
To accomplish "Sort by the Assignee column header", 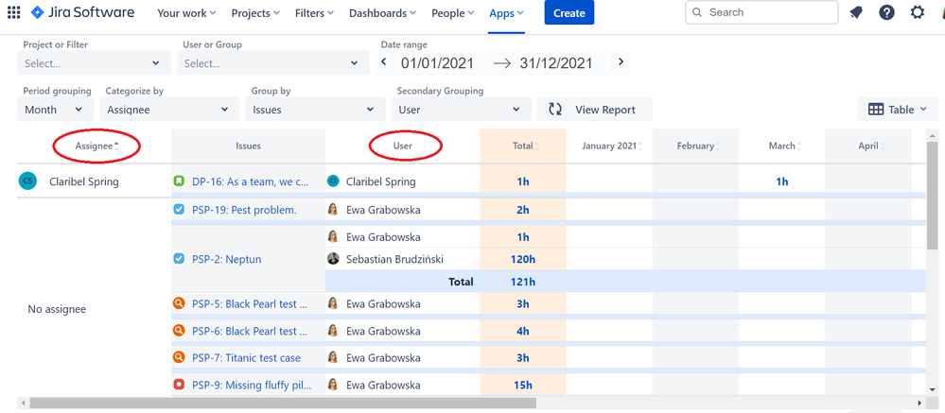I will click(96, 146).
